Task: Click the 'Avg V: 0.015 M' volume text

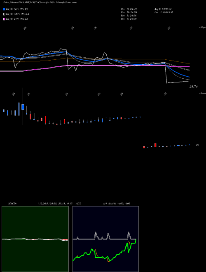Action: [x=164, y=9]
